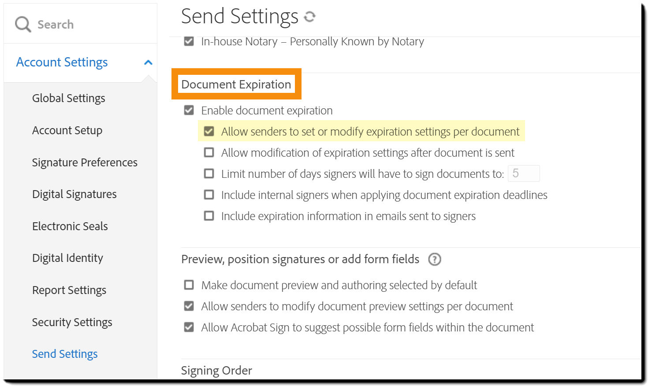The width and height of the screenshot is (648, 386).
Task: Disable document expiration
Action: point(189,110)
